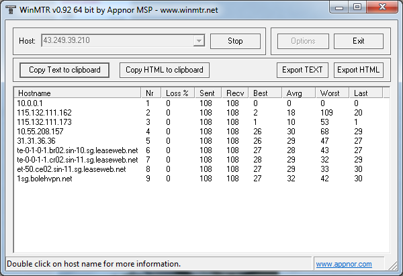Click the Last column header

pyautogui.click(x=366, y=93)
